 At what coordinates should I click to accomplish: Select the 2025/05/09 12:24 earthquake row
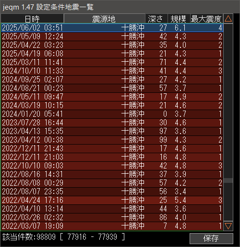click(x=112, y=36)
